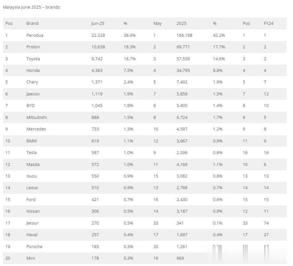Select BYD's June figure 1,045

click(x=97, y=105)
